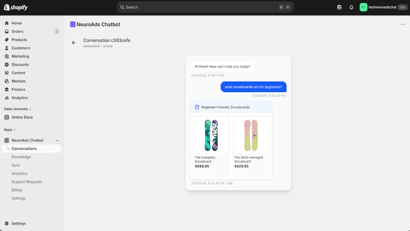Select Marketing in sidebar
410x231 pixels.
tap(20, 57)
